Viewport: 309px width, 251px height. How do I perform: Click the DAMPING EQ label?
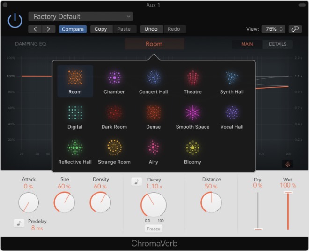[x=30, y=44]
